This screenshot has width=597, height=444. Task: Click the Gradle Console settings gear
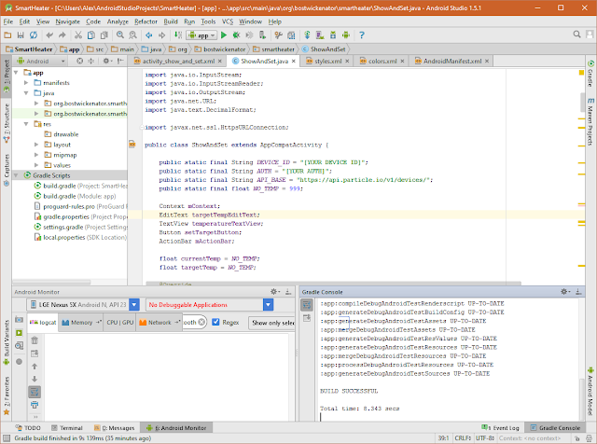[565, 292]
